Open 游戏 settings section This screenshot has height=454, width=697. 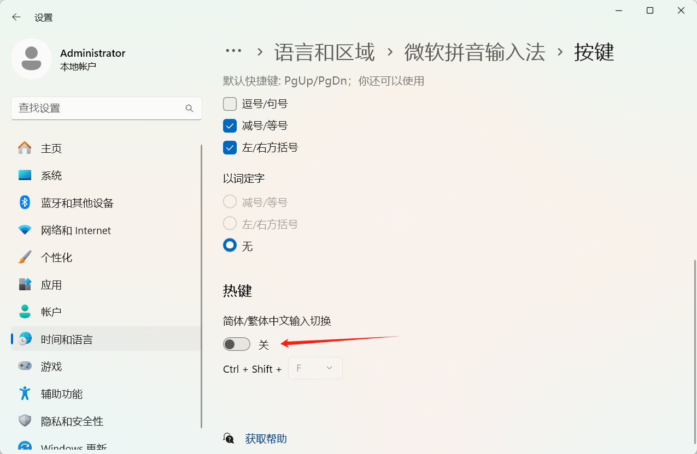click(106, 367)
